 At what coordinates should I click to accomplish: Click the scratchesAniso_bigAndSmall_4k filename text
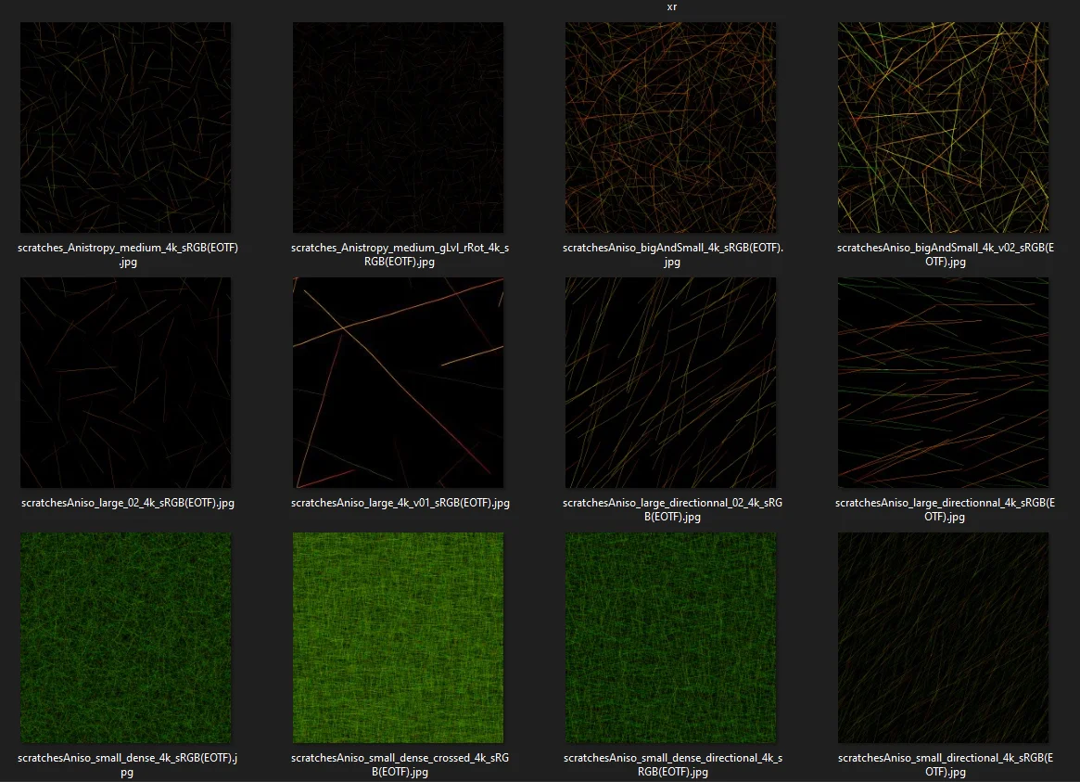pyautogui.click(x=670, y=254)
